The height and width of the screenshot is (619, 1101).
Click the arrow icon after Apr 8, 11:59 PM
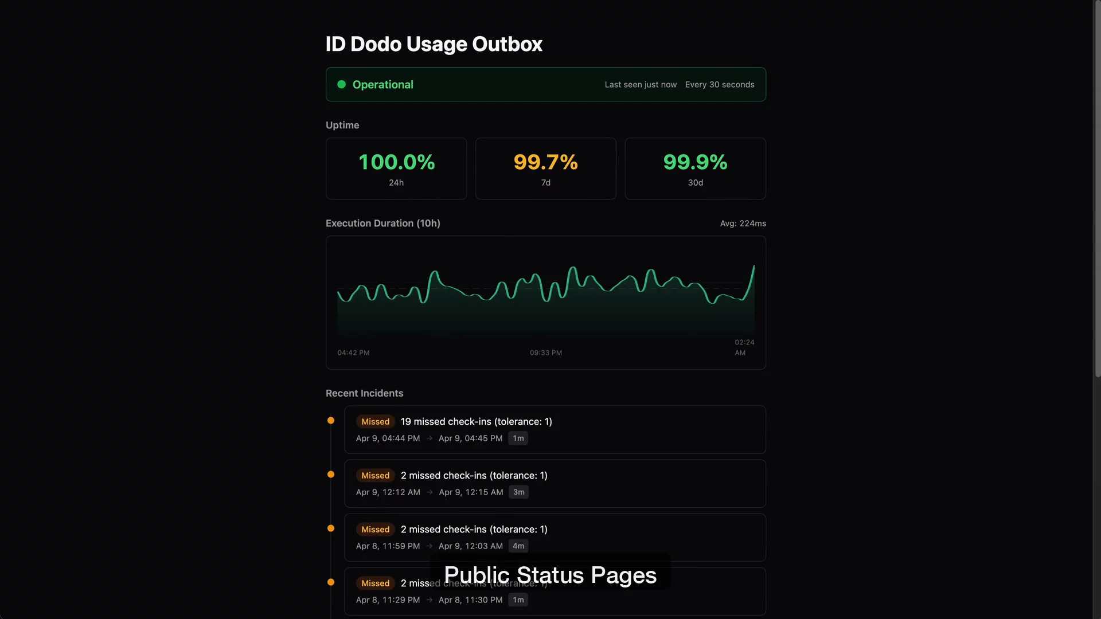[x=430, y=546]
